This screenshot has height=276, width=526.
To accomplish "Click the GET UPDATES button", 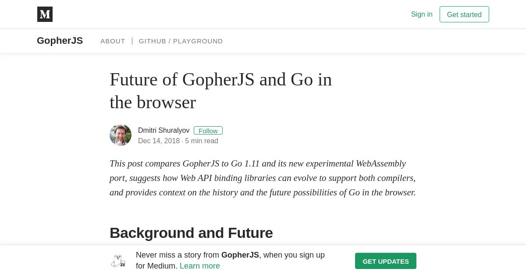I will point(386,261).
